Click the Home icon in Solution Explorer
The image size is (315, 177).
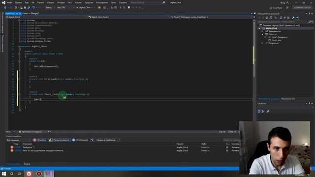pyautogui.click(x=267, y=18)
